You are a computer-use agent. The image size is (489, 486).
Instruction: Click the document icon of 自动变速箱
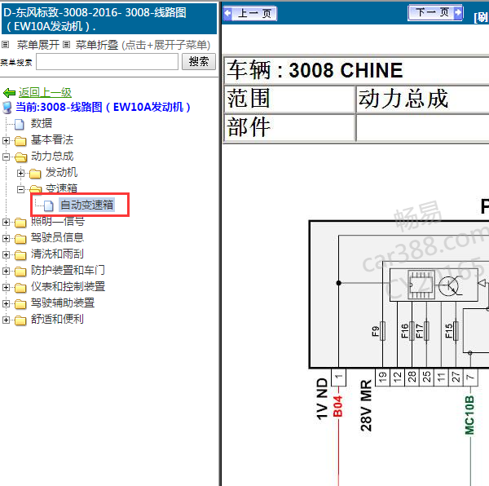49,205
